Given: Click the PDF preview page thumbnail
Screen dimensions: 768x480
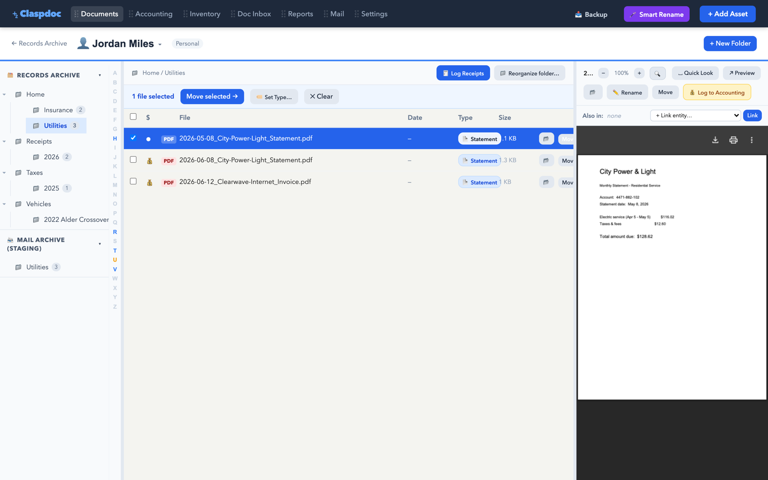Looking at the screenshot, I should [x=672, y=277].
